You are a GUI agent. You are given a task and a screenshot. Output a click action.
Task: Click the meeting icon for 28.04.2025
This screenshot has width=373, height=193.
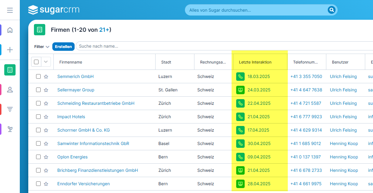(x=240, y=184)
